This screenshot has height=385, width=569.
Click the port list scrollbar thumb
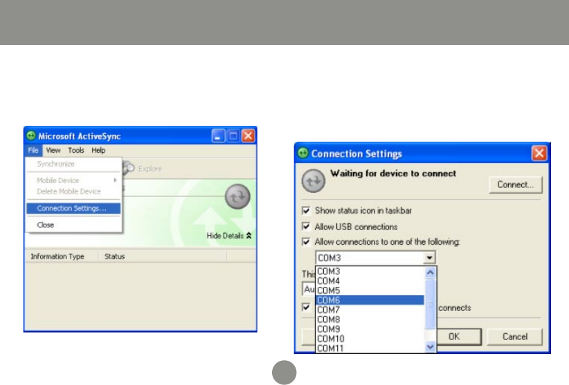click(x=430, y=304)
